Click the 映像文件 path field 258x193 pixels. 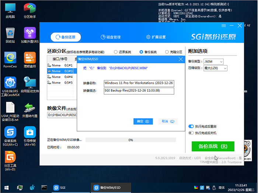62,115
